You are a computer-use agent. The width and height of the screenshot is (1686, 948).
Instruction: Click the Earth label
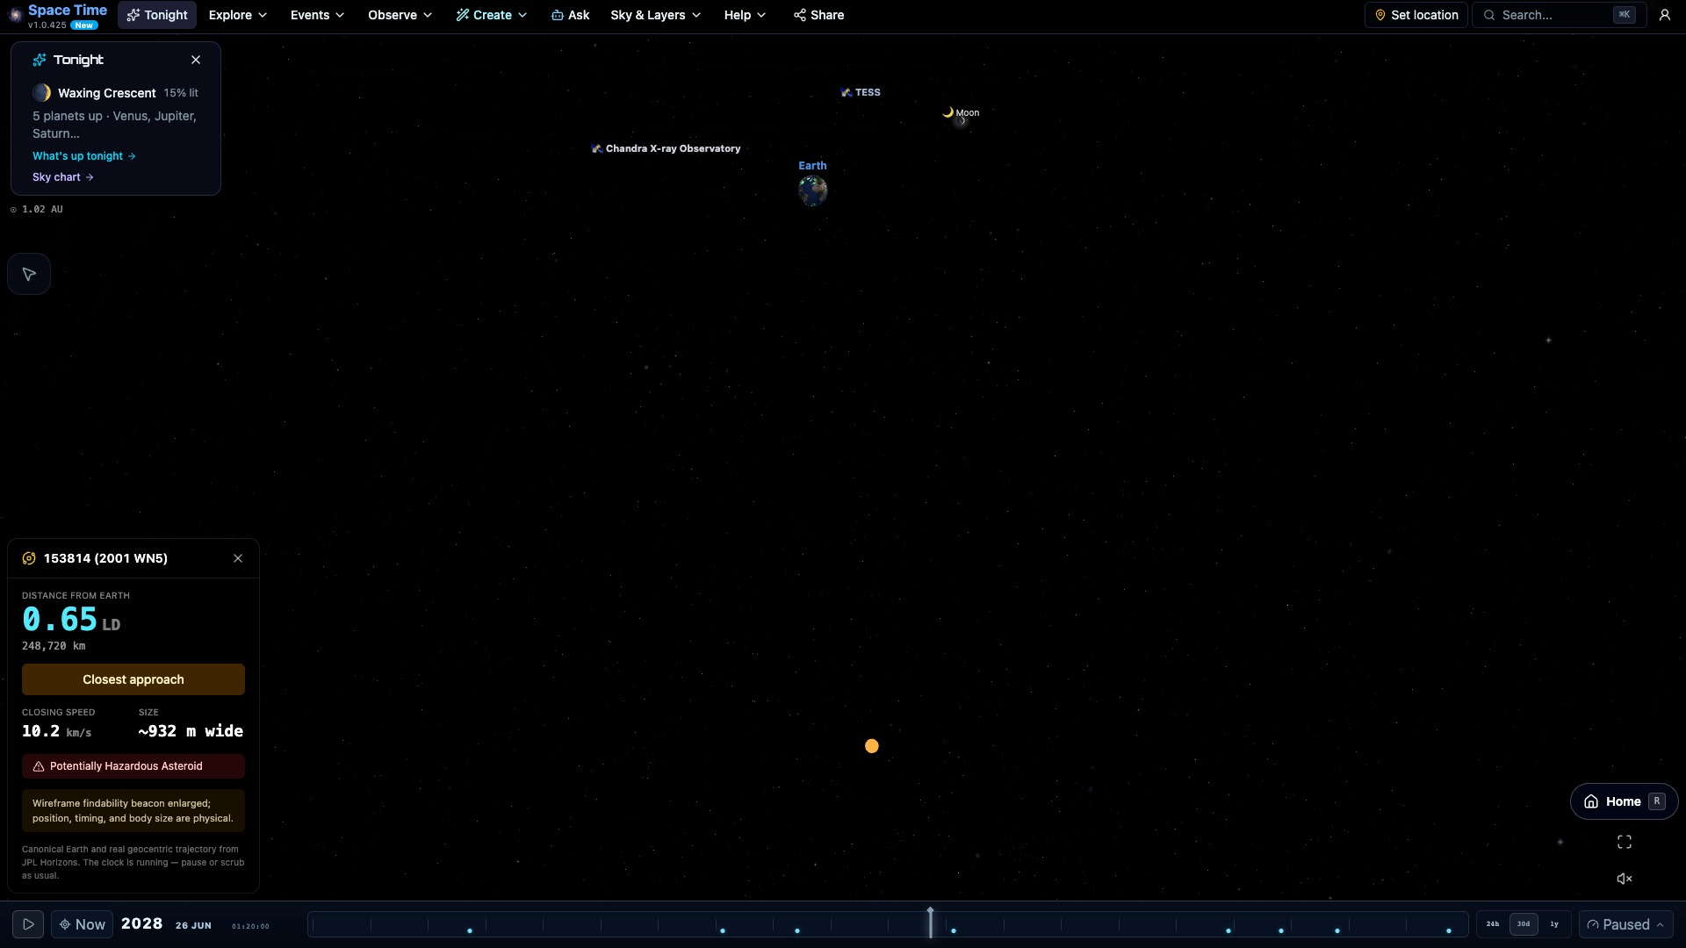point(812,166)
